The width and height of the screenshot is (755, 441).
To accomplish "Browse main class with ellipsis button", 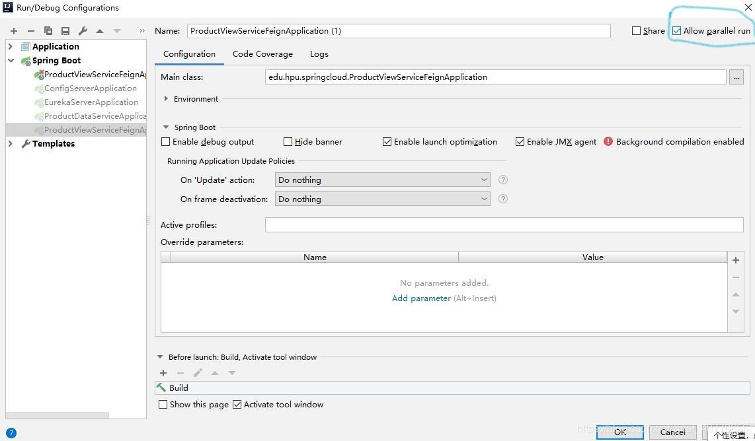I will tap(736, 77).
